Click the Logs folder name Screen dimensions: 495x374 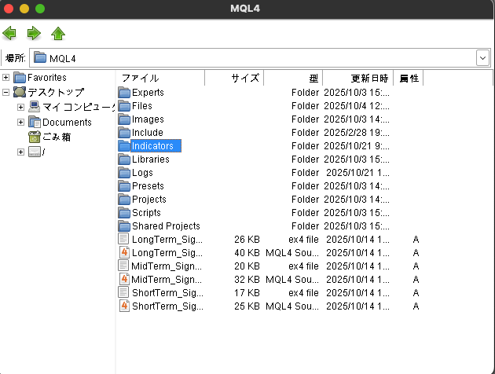tap(142, 173)
